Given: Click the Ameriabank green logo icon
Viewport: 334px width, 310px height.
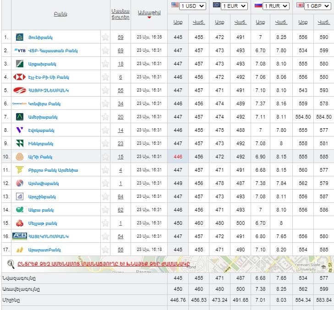Looking at the screenshot, I should pos(19,117).
